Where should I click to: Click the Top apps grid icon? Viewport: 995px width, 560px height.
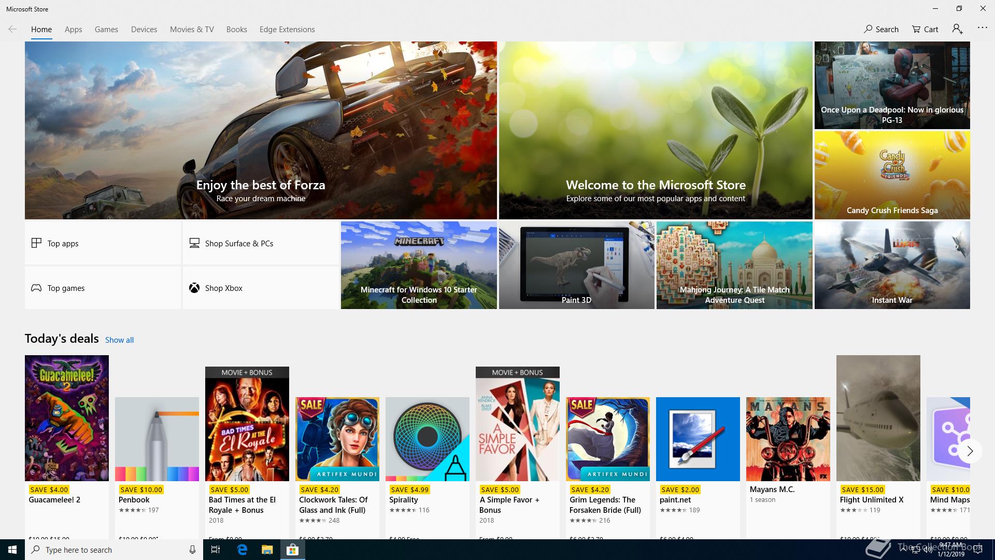tap(36, 243)
